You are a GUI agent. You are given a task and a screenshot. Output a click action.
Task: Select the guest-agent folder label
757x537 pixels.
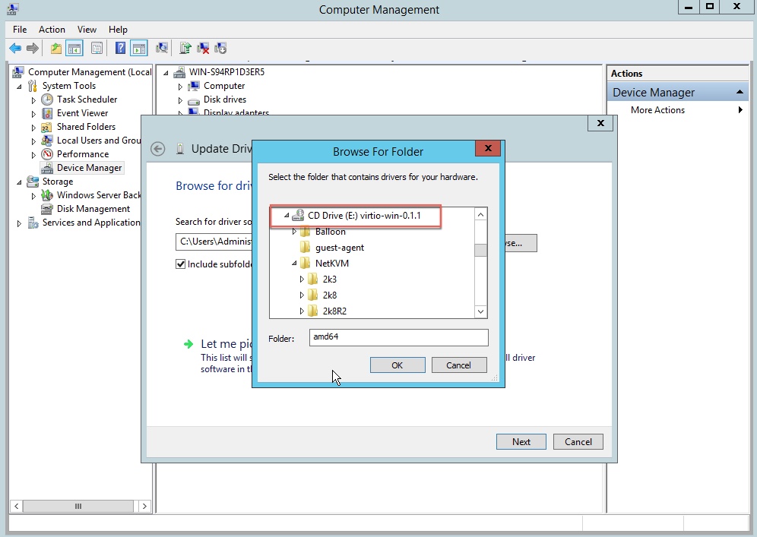point(340,248)
